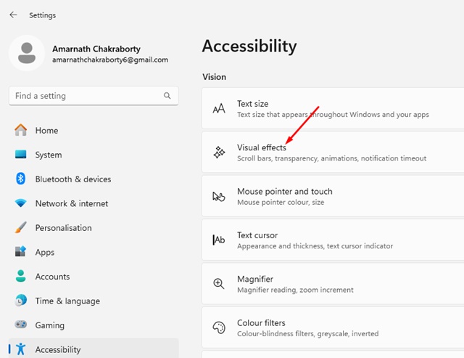Click the user profile avatar
The height and width of the screenshot is (358, 464).
(27, 54)
